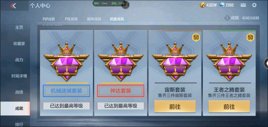The width and height of the screenshot is (268, 127).
Task: Switch to the PVE成就 tab
Action: tap(71, 19)
